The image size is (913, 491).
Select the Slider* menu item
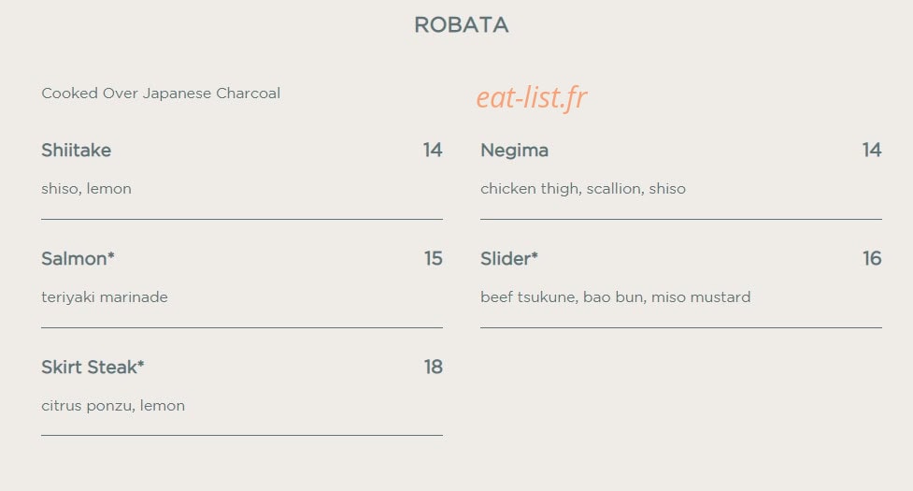(509, 259)
